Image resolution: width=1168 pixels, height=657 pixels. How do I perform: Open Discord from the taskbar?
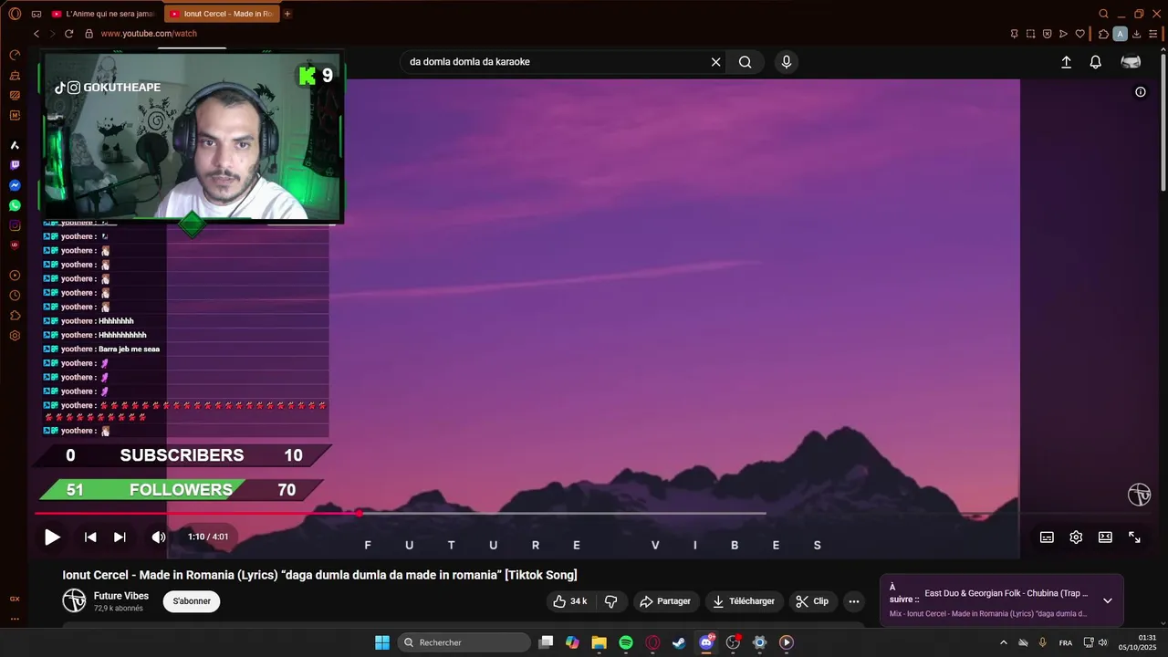coord(705,642)
